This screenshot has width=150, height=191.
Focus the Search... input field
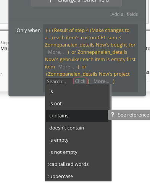[59, 81]
